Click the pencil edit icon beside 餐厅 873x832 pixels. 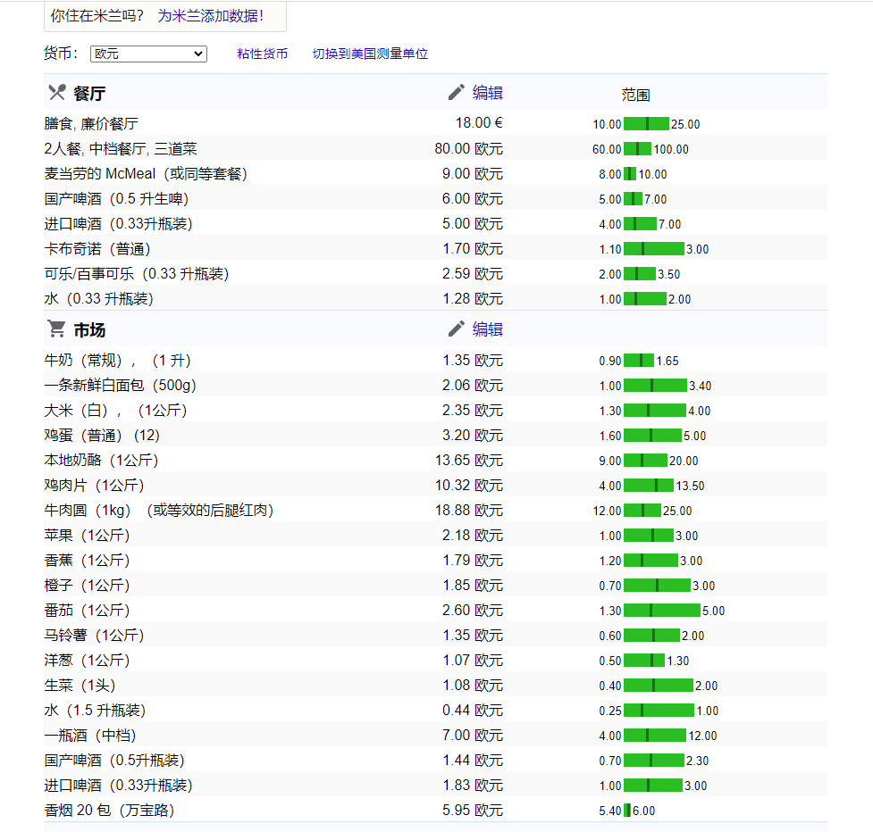point(457,92)
